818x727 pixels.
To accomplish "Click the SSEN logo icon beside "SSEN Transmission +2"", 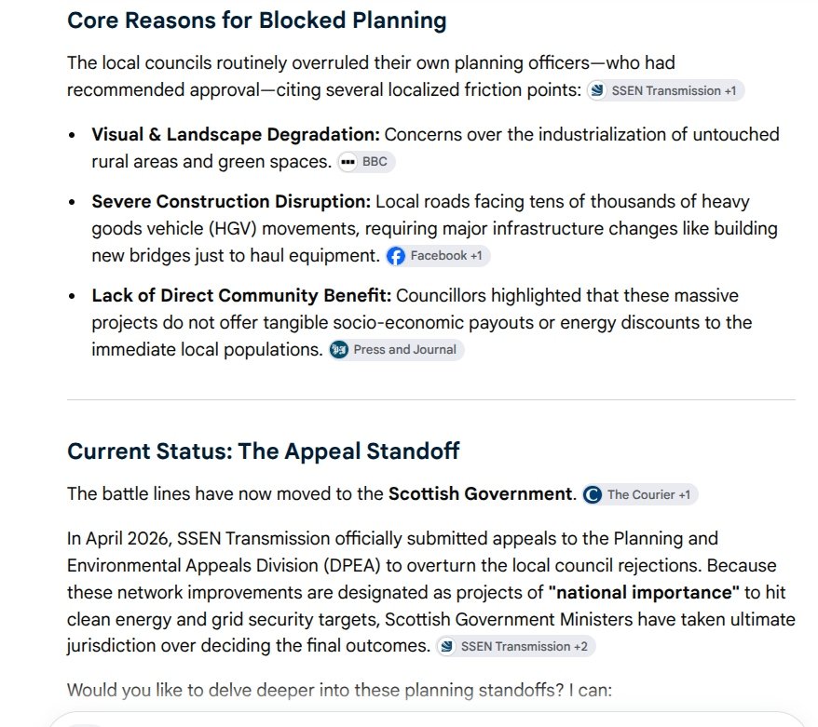I will tap(446, 646).
